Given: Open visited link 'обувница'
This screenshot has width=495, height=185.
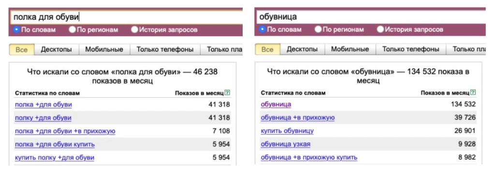Looking at the screenshot, I should (276, 105).
